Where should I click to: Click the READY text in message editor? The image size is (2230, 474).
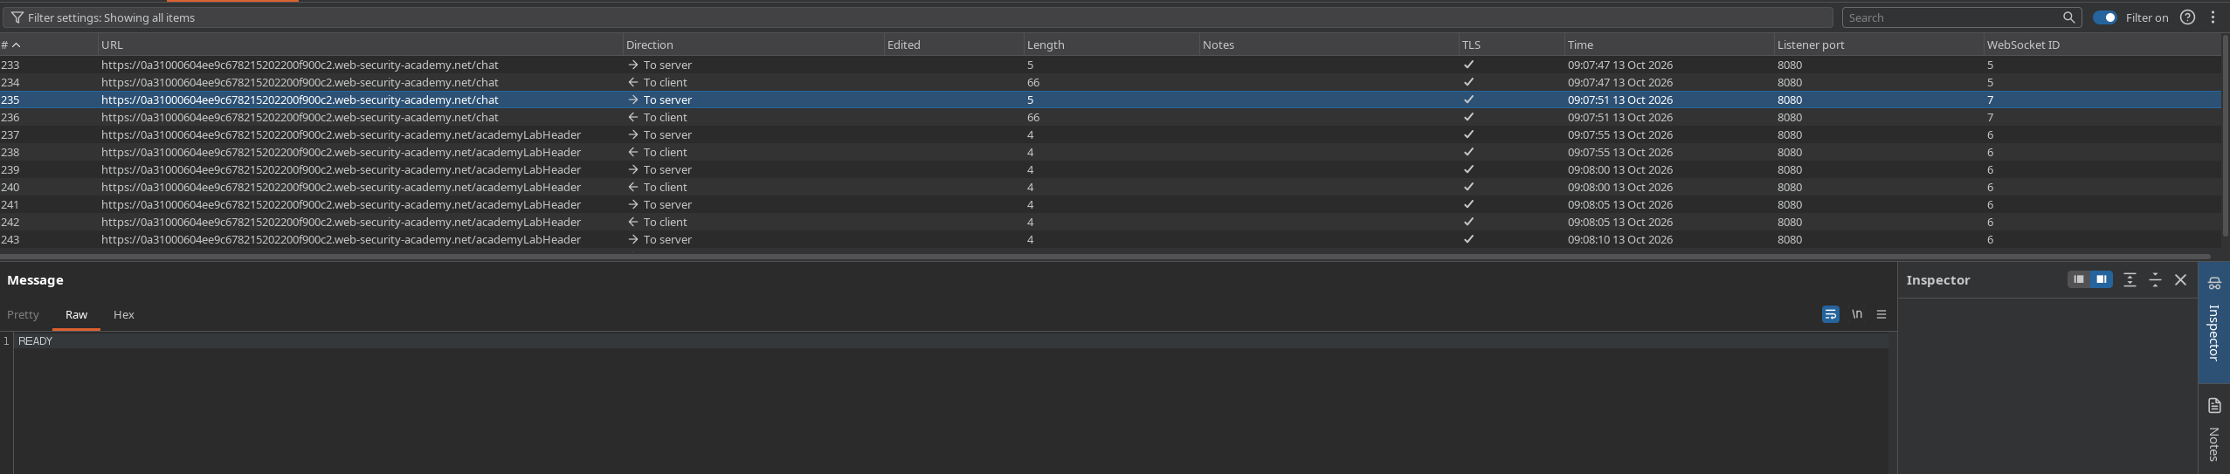35,341
